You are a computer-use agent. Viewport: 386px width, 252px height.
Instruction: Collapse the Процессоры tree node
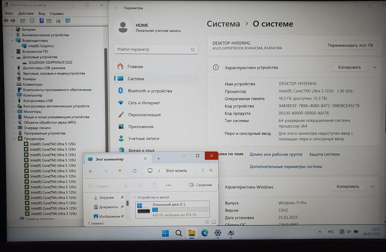coord(14,139)
